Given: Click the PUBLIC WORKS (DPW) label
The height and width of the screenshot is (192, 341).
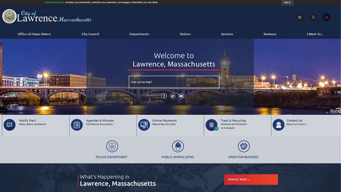Looking at the screenshot, I should (178, 157).
